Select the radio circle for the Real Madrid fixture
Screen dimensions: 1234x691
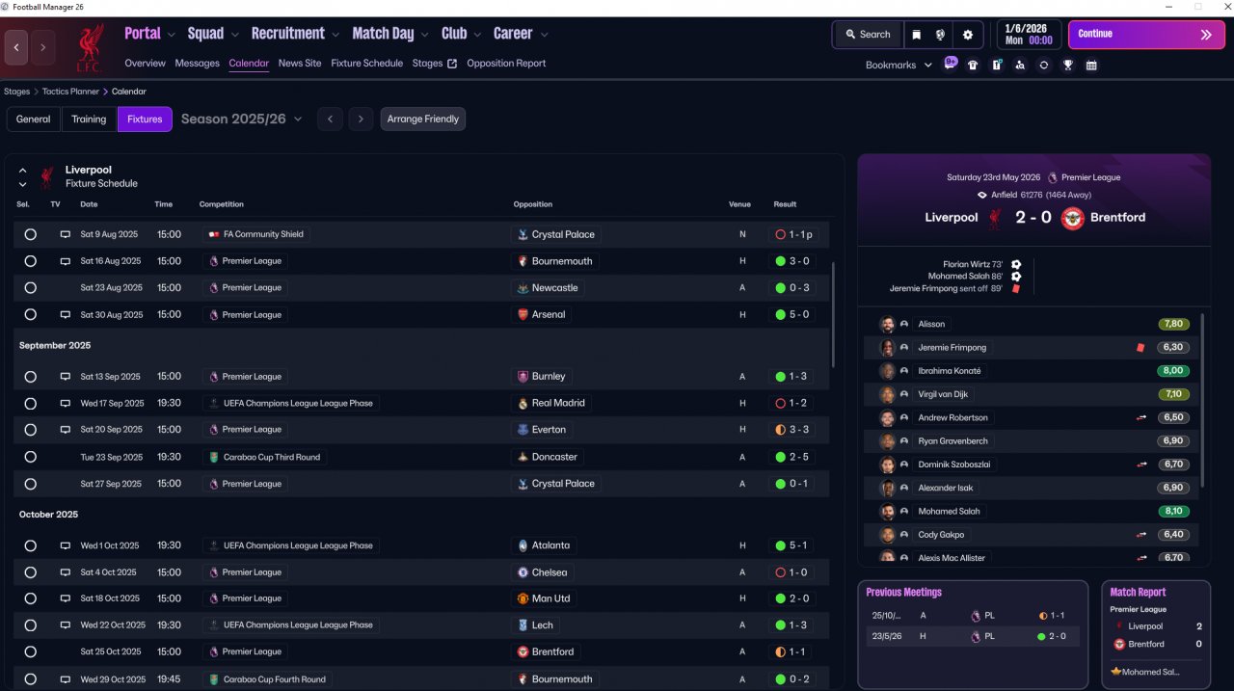30,404
